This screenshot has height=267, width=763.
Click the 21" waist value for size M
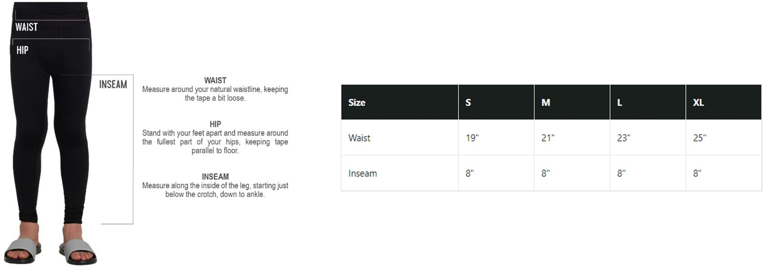548,138
